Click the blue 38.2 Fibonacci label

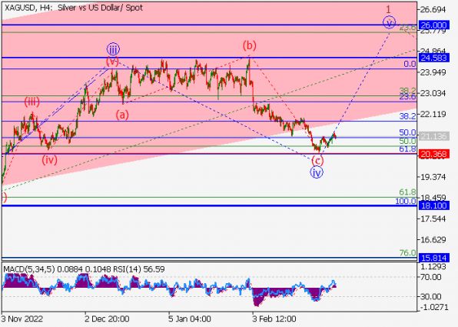(x=408, y=116)
